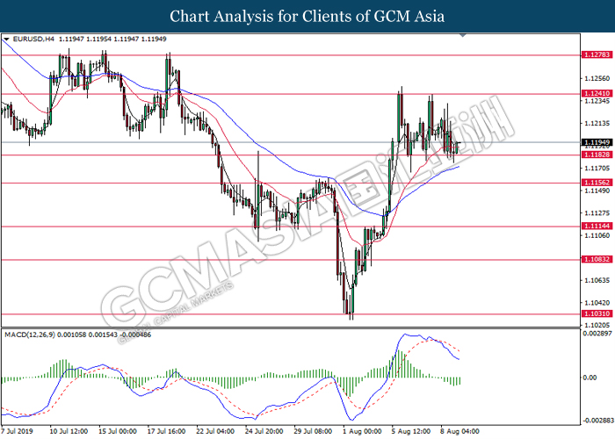Click the 17 Jul 16:00 time label

166,431
